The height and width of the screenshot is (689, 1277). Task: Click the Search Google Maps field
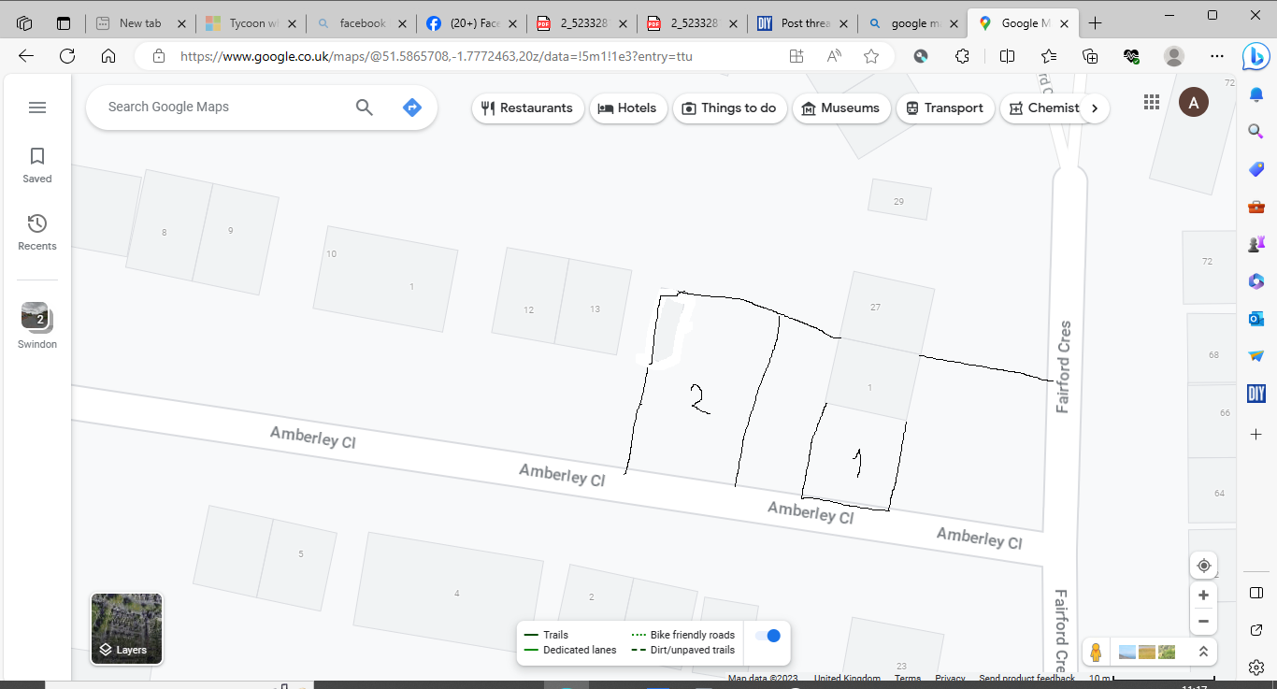[224, 108]
